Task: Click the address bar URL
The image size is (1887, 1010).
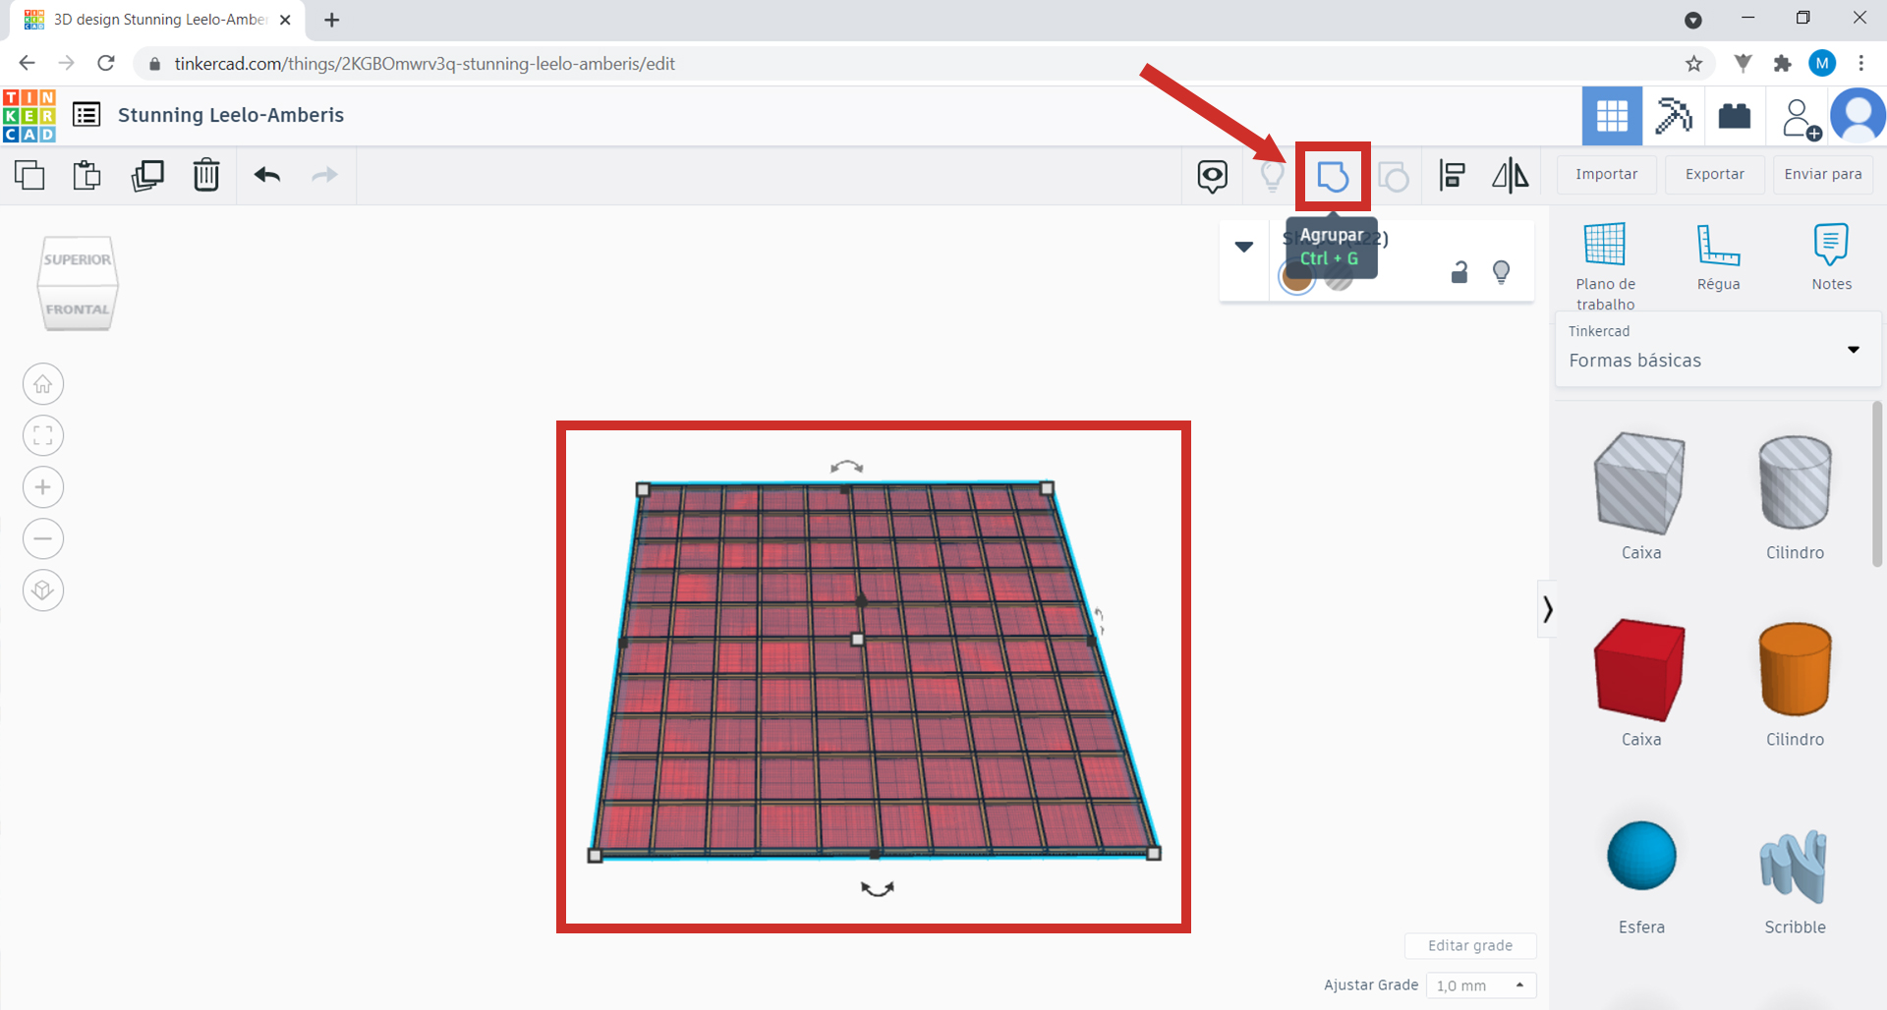Action: coord(425,64)
